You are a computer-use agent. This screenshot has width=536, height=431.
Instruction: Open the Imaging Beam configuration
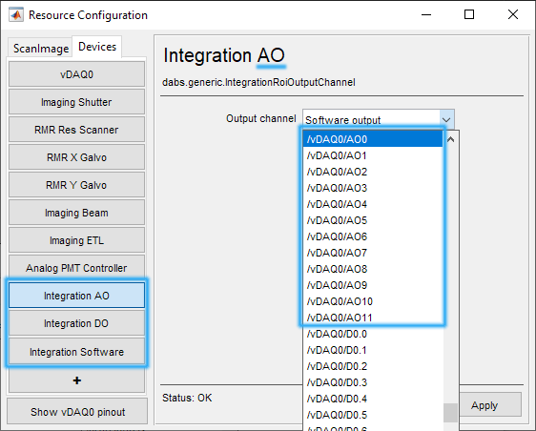76,213
